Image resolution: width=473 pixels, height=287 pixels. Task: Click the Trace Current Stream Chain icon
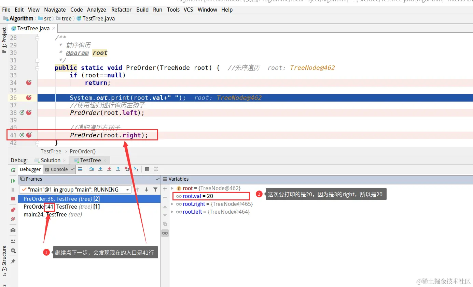pos(156,169)
